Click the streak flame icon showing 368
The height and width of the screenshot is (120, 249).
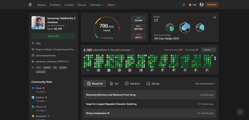click(x=190, y=5)
